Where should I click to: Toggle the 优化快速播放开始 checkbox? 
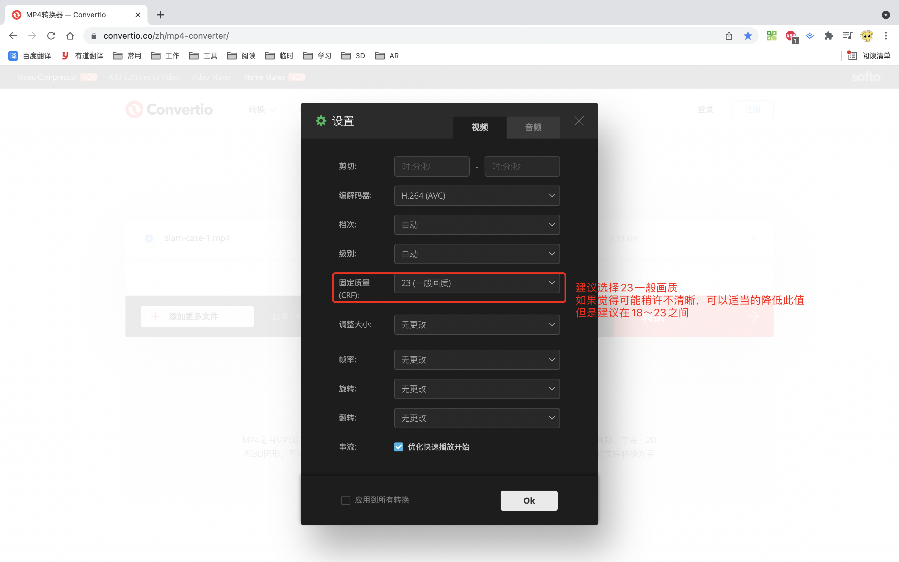click(x=399, y=447)
